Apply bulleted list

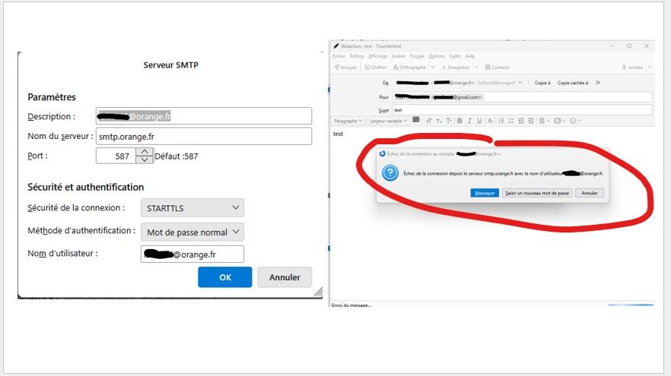coord(501,121)
